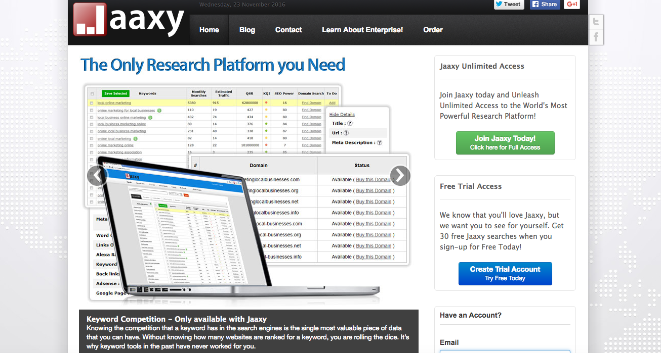Click the red KQI dot for 'local online marketing'
This screenshot has width=661, height=353.
coord(266,103)
